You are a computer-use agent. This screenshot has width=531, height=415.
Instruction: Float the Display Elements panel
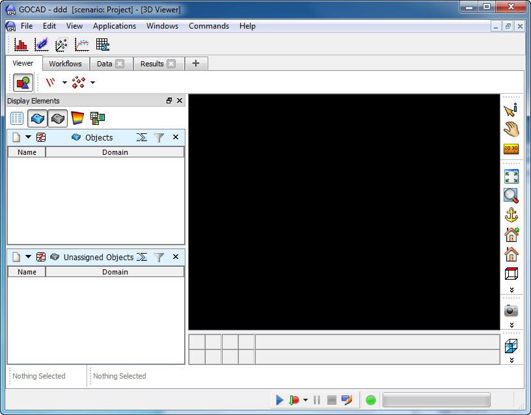coord(169,101)
